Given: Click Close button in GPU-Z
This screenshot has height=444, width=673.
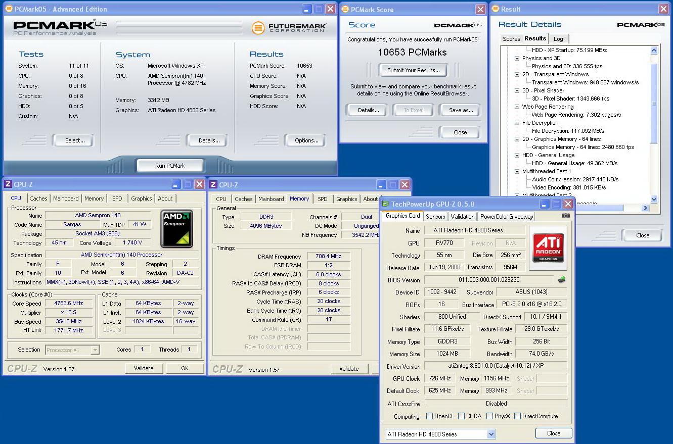Looking at the screenshot, I should coord(554,433).
